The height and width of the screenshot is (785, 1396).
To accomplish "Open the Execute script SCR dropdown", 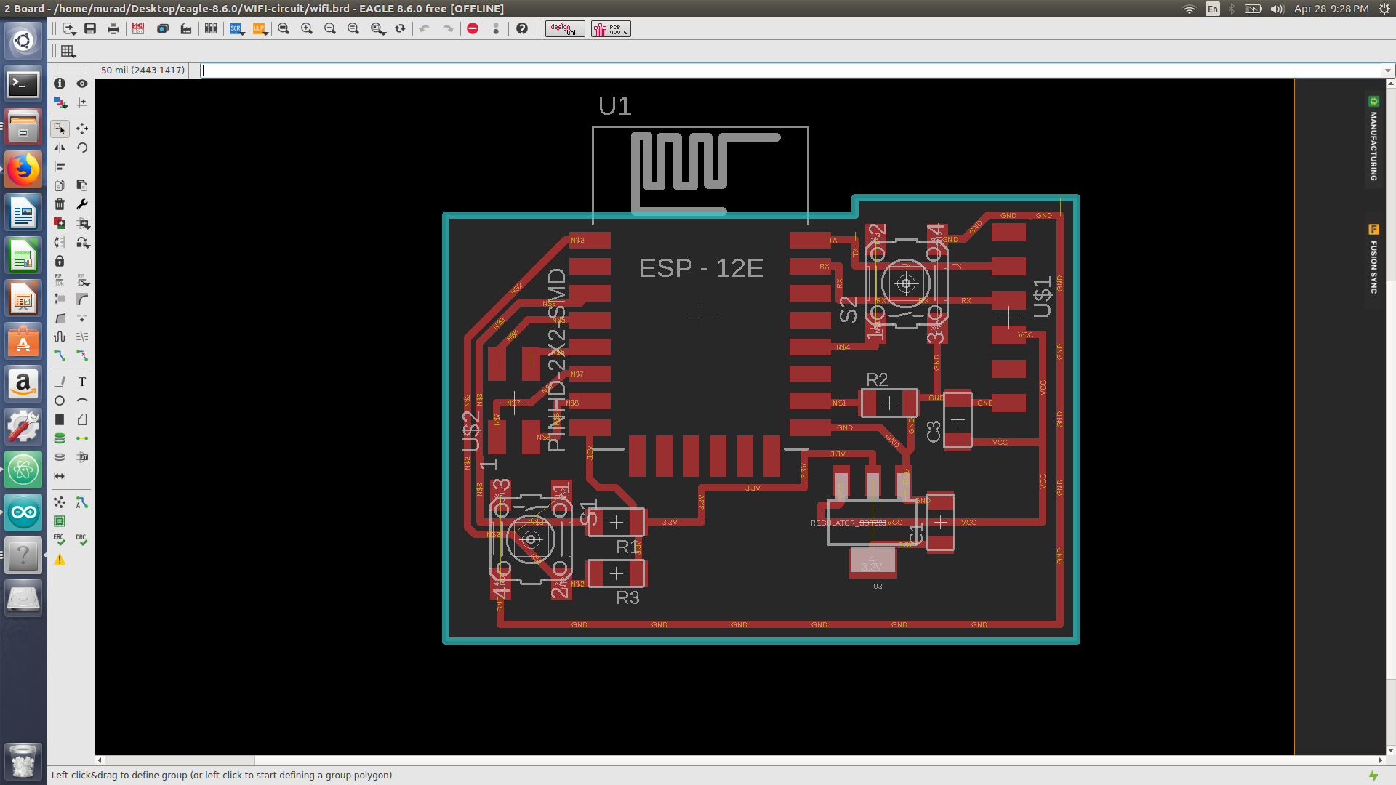I will [x=237, y=28].
